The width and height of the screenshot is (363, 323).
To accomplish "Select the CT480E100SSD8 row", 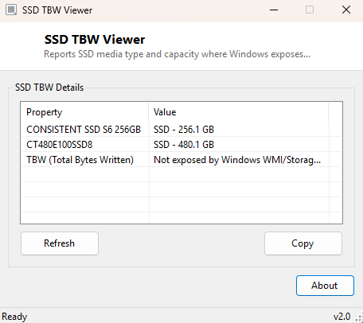I will (x=181, y=145).
